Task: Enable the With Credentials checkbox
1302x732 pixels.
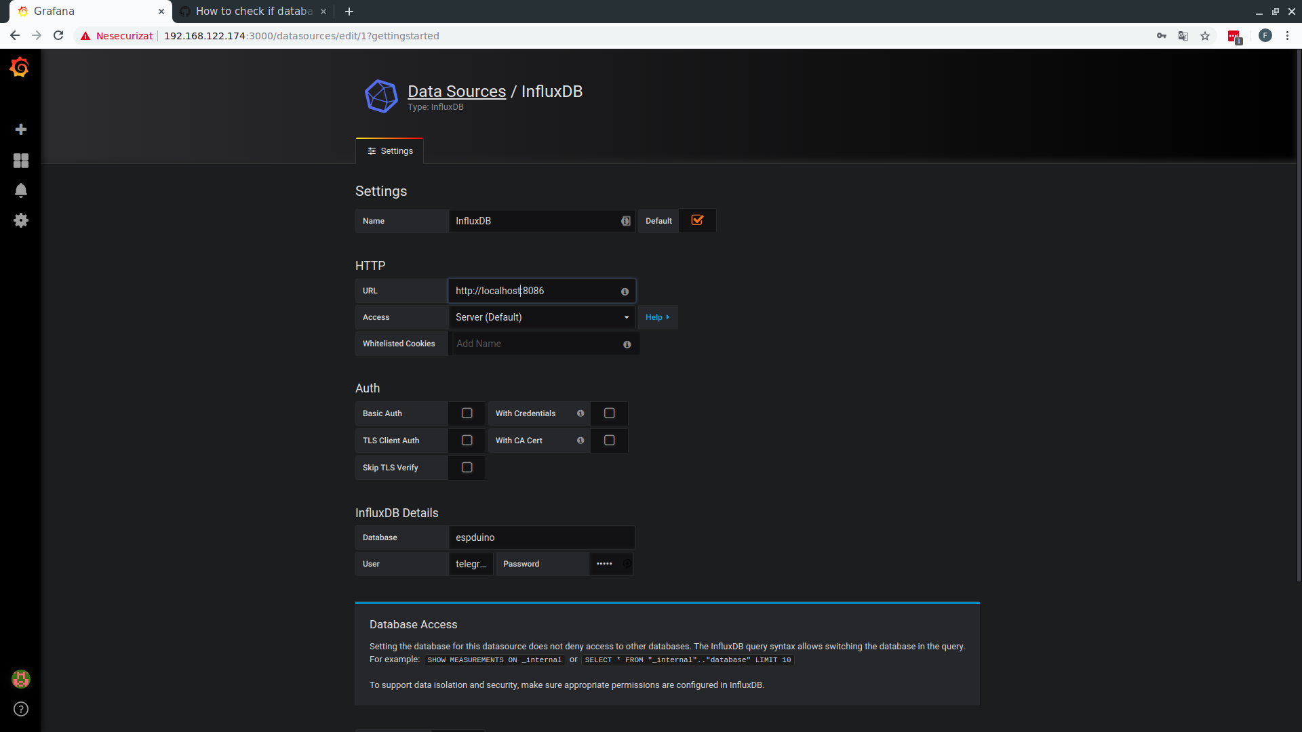Action: pyautogui.click(x=609, y=413)
